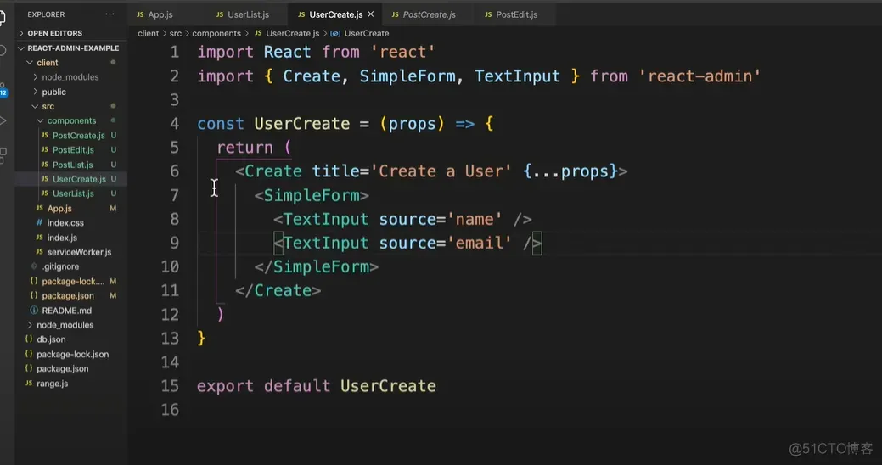
Task: Click closing </Create> tag
Action: click(278, 291)
